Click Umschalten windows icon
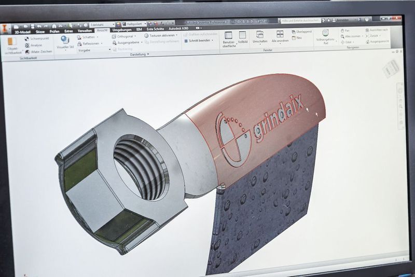This screenshot has width=415, height=277. 260,34
